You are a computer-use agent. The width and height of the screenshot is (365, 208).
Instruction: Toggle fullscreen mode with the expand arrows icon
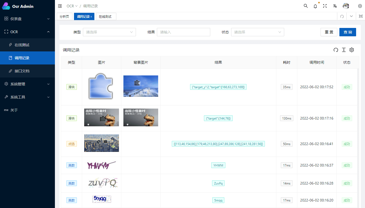[325, 6]
